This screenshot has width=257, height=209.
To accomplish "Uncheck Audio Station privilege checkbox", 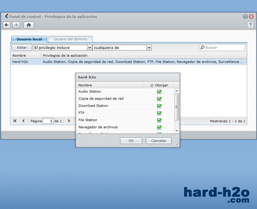I will (x=159, y=92).
